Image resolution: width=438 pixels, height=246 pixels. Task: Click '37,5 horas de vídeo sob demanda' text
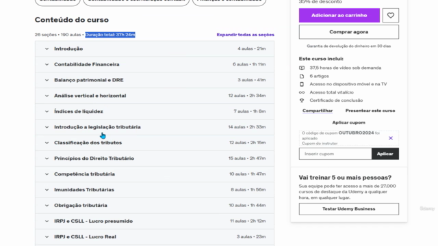tap(345, 68)
